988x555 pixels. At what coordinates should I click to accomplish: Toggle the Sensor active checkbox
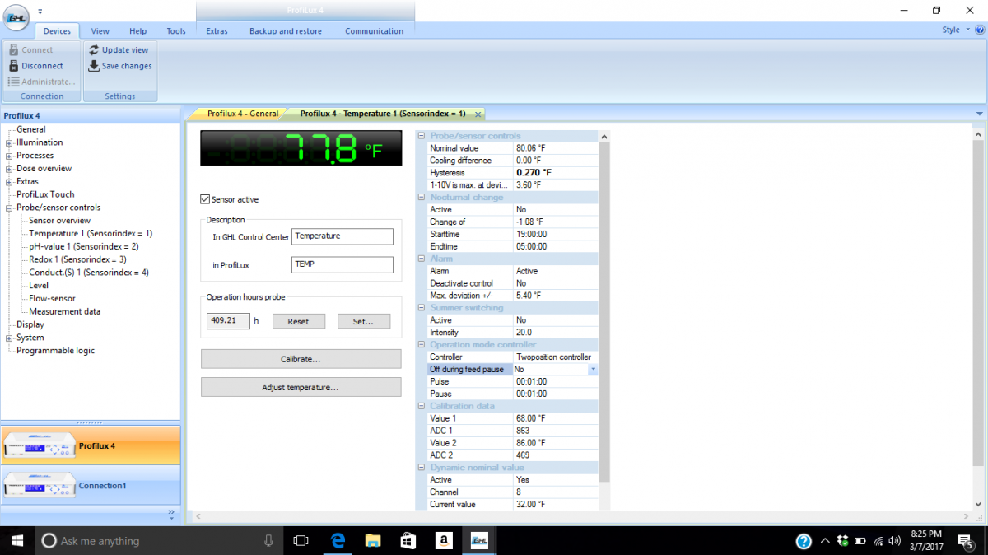[205, 199]
